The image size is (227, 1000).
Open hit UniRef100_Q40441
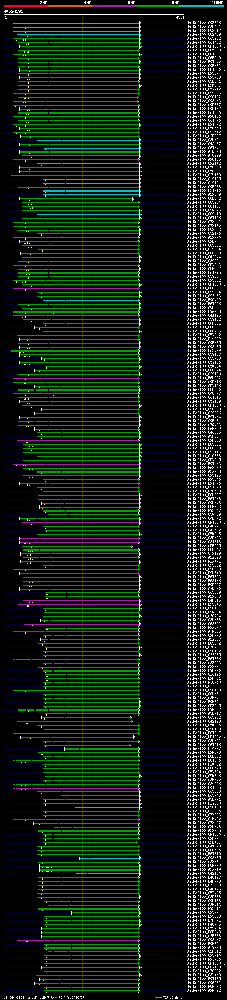point(204,526)
